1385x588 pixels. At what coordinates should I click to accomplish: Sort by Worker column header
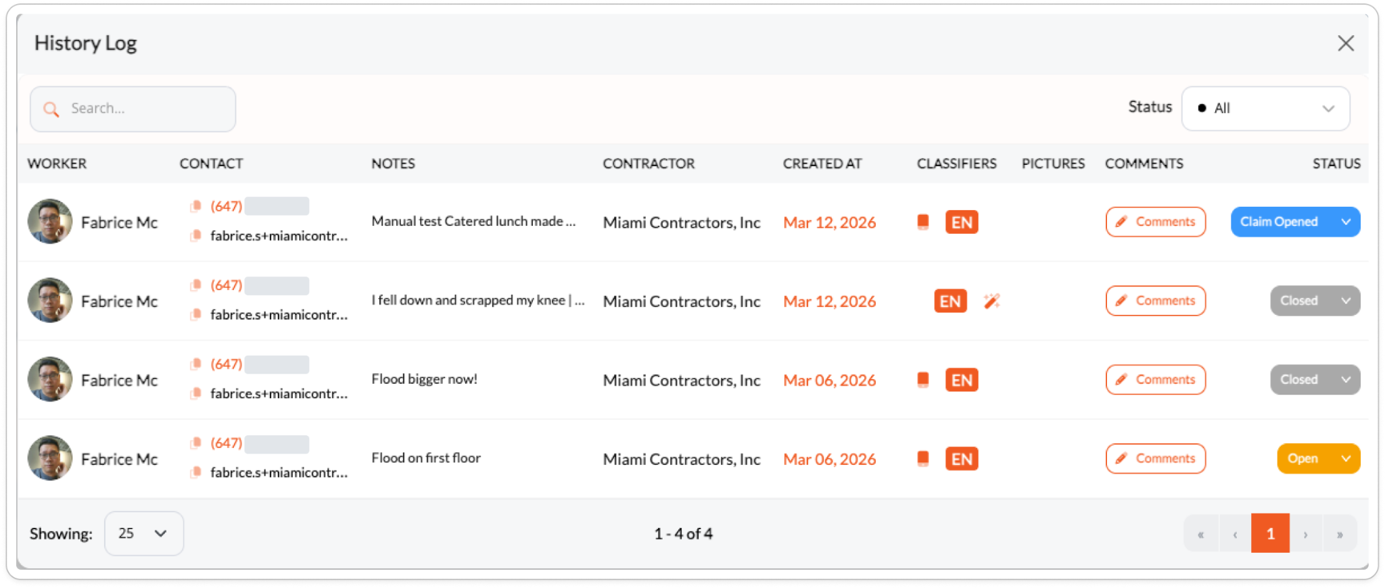tap(57, 164)
